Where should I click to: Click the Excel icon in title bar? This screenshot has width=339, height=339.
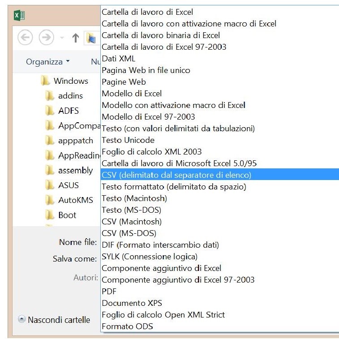coord(19,15)
